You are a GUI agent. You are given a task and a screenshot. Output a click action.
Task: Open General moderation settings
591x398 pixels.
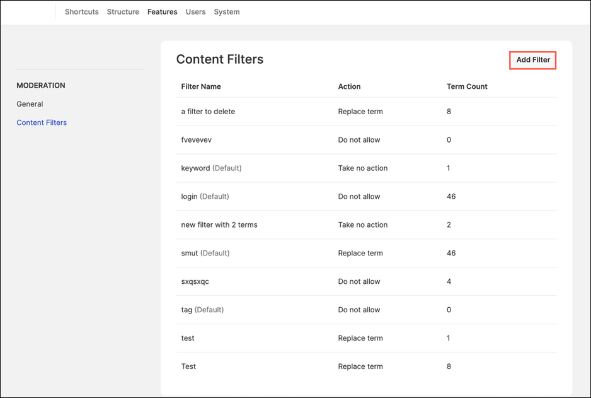(30, 104)
